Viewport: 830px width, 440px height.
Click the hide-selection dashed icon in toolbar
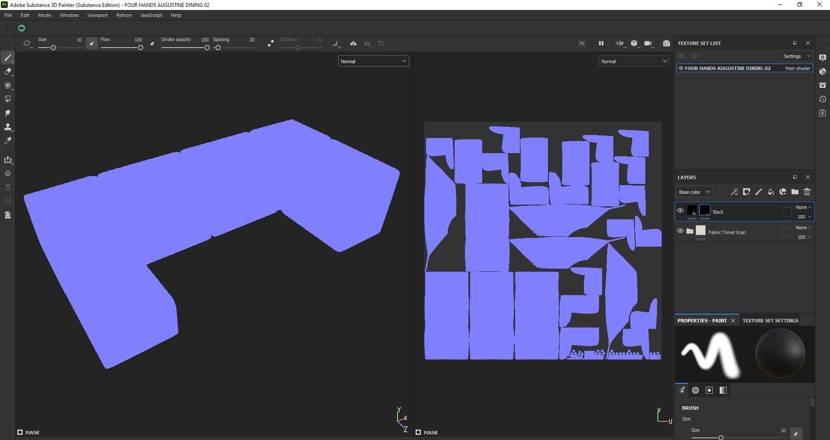pos(582,43)
